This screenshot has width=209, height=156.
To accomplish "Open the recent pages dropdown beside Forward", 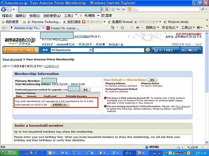I will (14, 10).
